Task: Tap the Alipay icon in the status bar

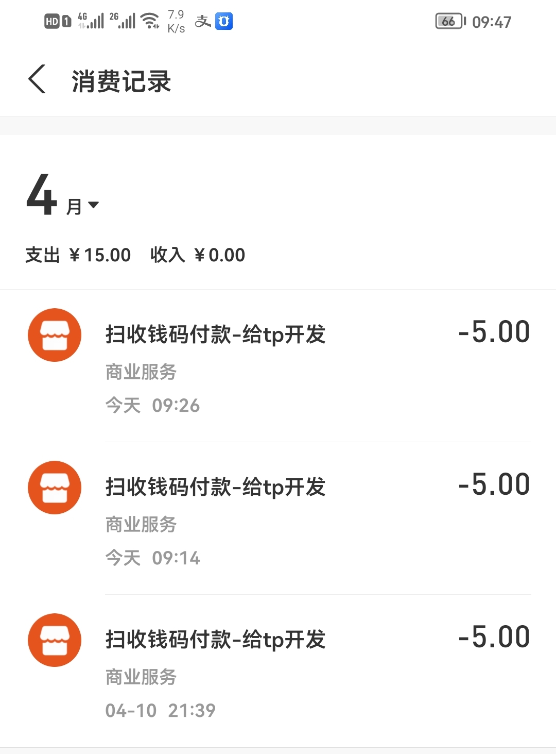Action: tap(203, 21)
